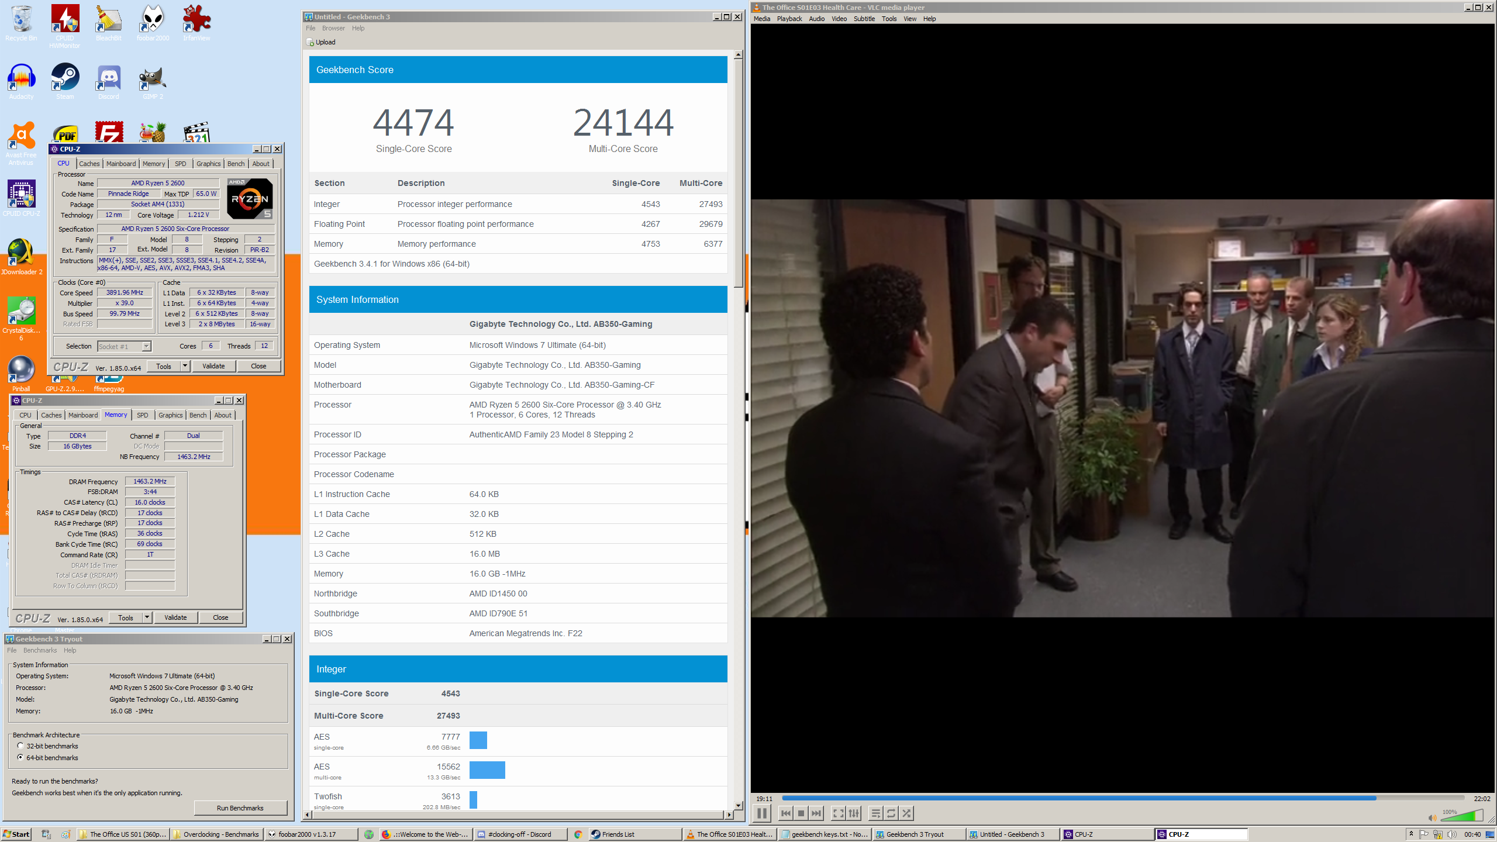Select GIMP 2 desktop icon
1497x842 pixels.
[x=153, y=82]
